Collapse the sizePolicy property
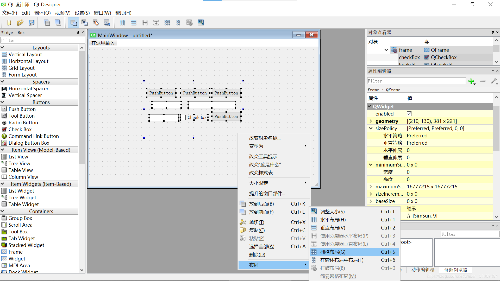This screenshot has height=281, width=500. tap(371, 128)
